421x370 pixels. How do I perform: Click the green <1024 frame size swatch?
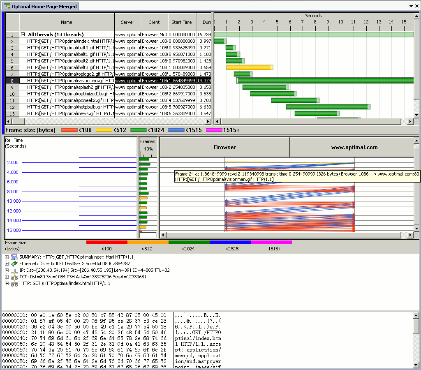click(139, 130)
